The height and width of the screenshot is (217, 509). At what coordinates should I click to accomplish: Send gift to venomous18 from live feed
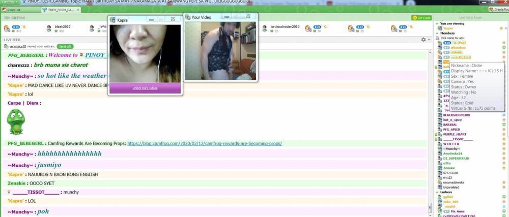click(65, 46)
